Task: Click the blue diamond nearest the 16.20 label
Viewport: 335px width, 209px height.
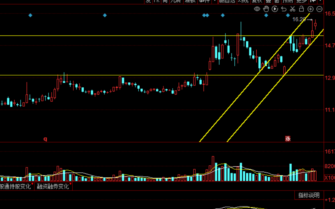Action: pyautogui.click(x=288, y=15)
